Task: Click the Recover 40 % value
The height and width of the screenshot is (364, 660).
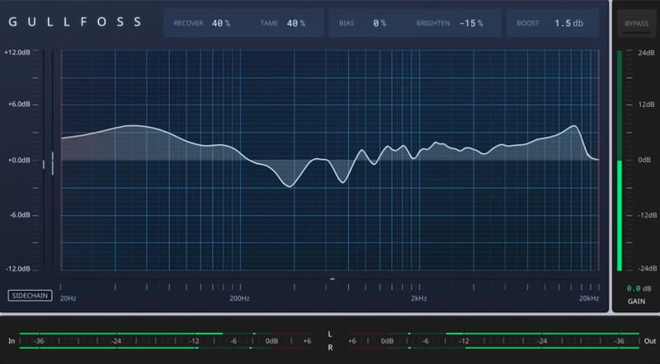Action: [x=221, y=23]
